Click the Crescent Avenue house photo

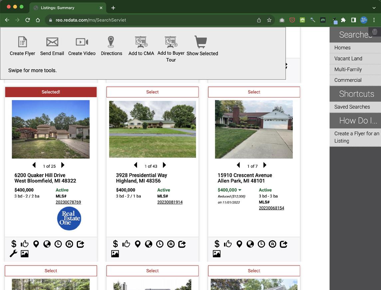pyautogui.click(x=254, y=129)
